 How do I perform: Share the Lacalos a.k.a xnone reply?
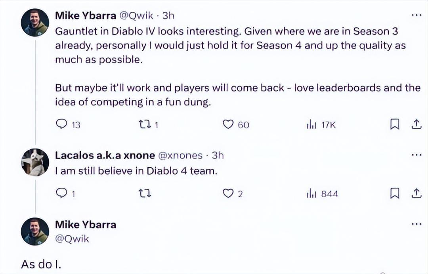416,194
